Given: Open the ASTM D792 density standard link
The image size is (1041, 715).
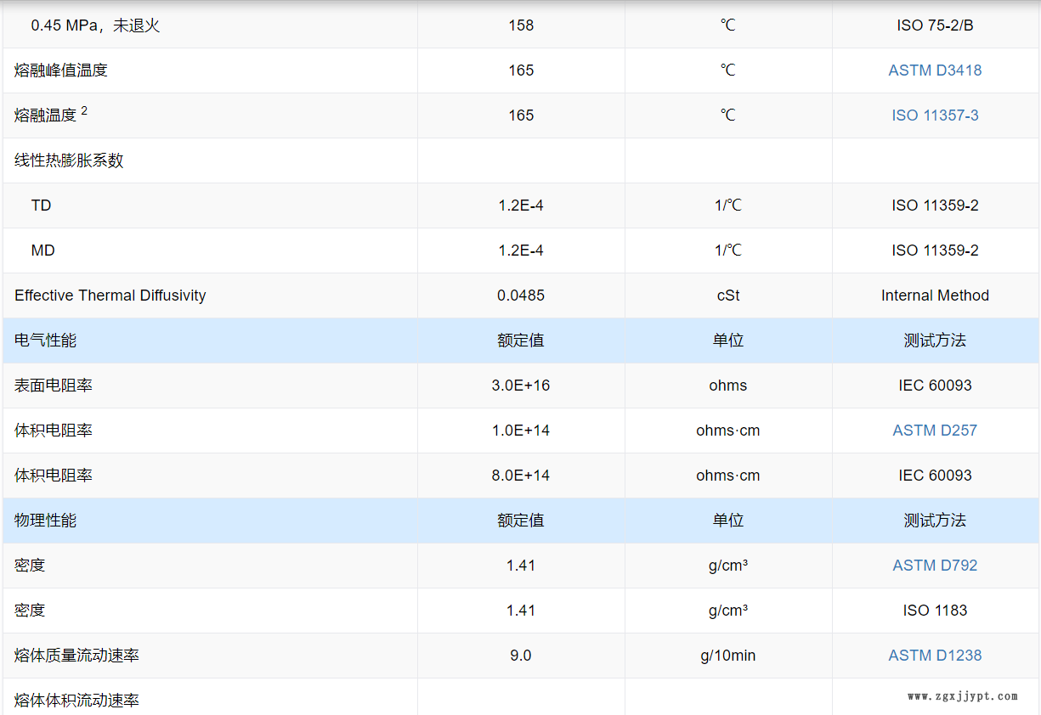Looking at the screenshot, I should click(x=935, y=566).
